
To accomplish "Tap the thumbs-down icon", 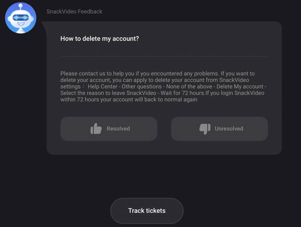I will [205, 129].
